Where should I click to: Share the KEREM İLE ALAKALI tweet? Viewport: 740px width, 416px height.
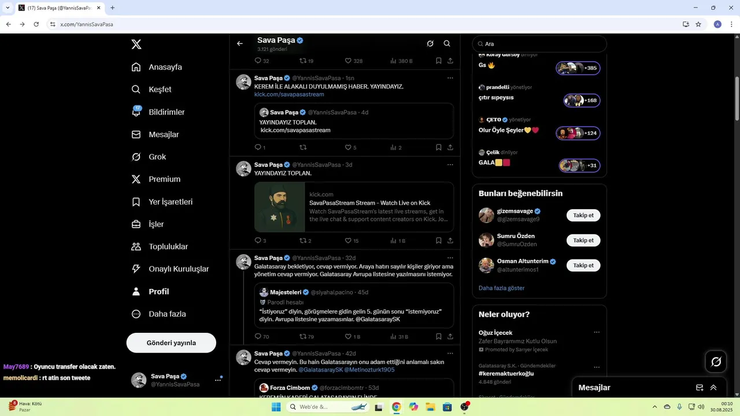[x=450, y=147]
